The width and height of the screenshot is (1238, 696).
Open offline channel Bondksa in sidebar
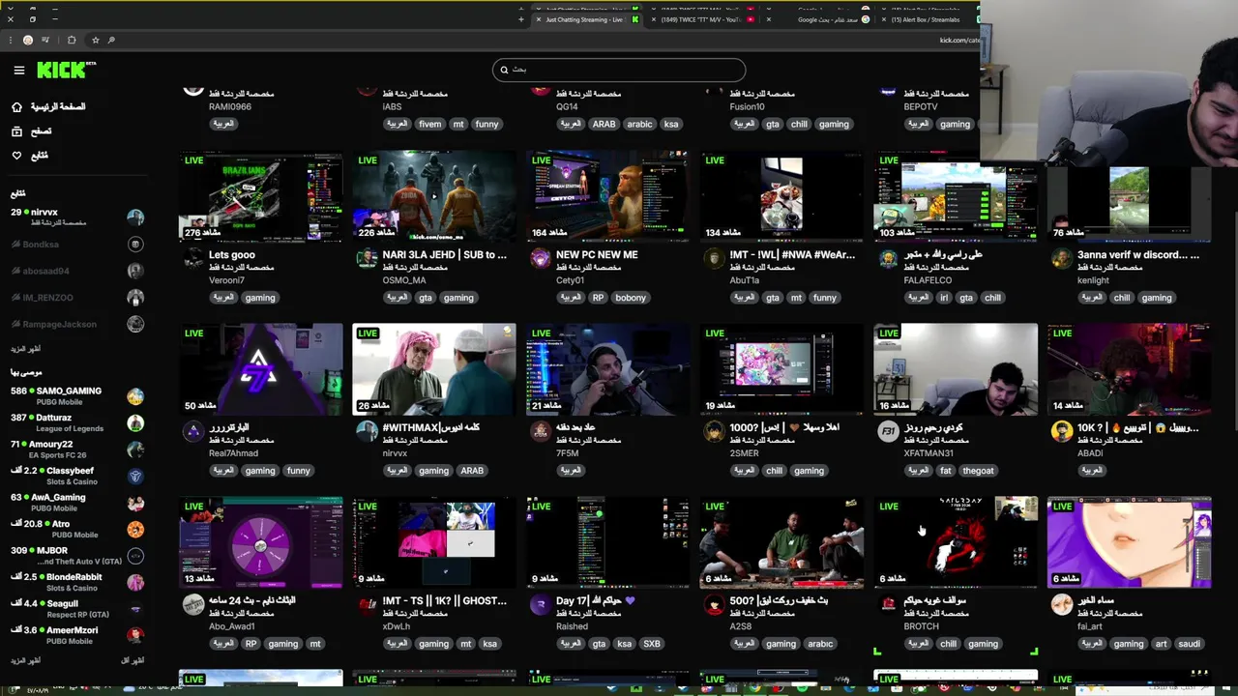click(75, 245)
